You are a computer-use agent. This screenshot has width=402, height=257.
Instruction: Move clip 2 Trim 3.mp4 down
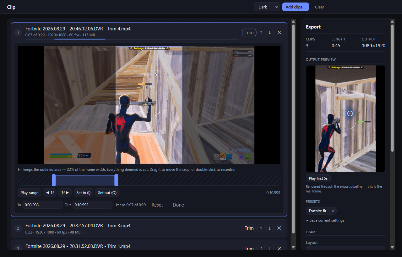(x=270, y=228)
